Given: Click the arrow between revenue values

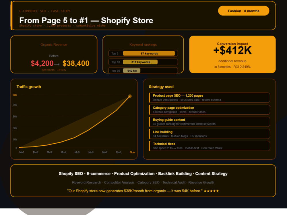Looking at the screenshot, I should click(x=57, y=64).
